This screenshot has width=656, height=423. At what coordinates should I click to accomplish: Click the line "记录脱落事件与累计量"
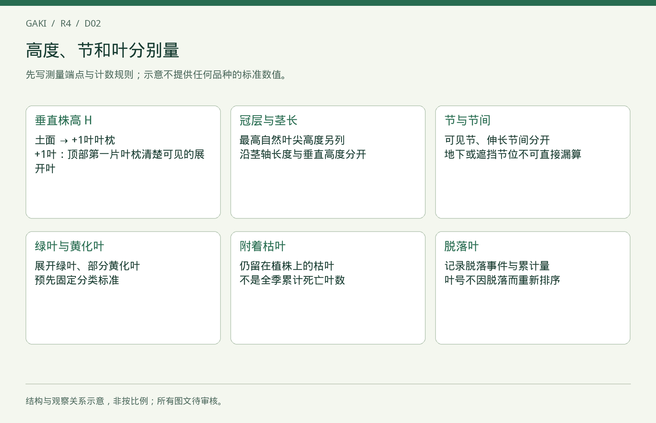pos(497,266)
